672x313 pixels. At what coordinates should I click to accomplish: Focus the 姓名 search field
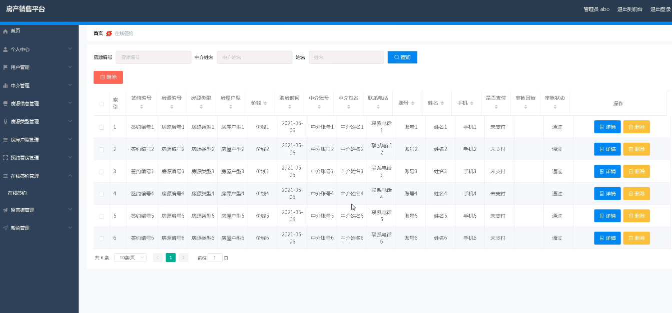[346, 57]
